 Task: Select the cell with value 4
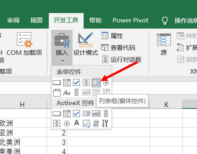point(57,150)
